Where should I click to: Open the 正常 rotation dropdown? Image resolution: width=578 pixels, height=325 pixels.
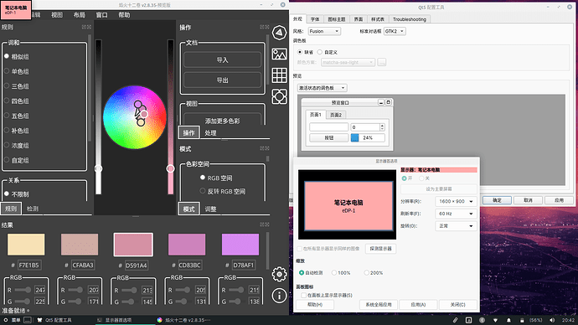click(456, 226)
